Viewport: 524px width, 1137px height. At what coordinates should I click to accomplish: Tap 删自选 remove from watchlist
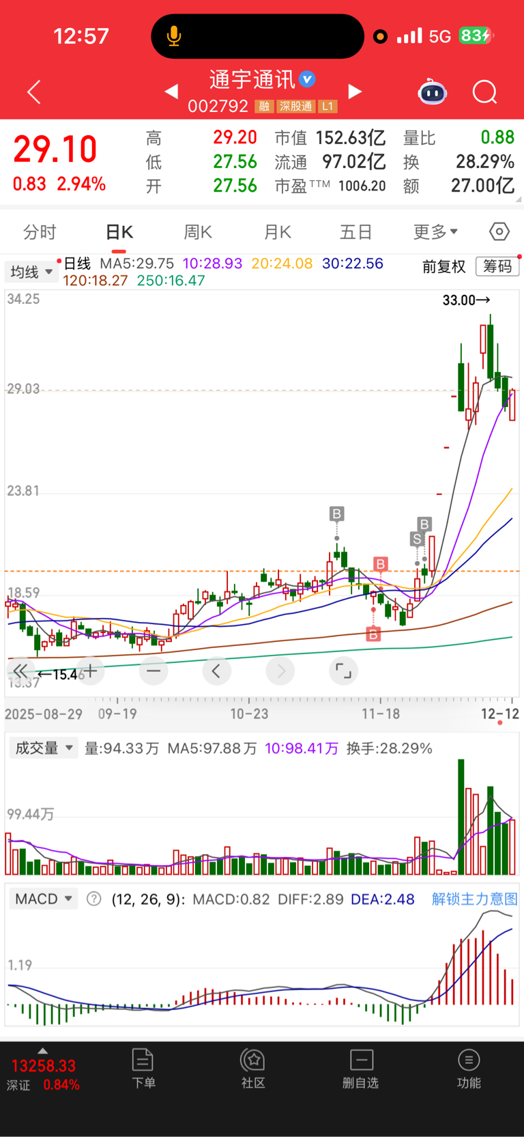(x=361, y=1069)
